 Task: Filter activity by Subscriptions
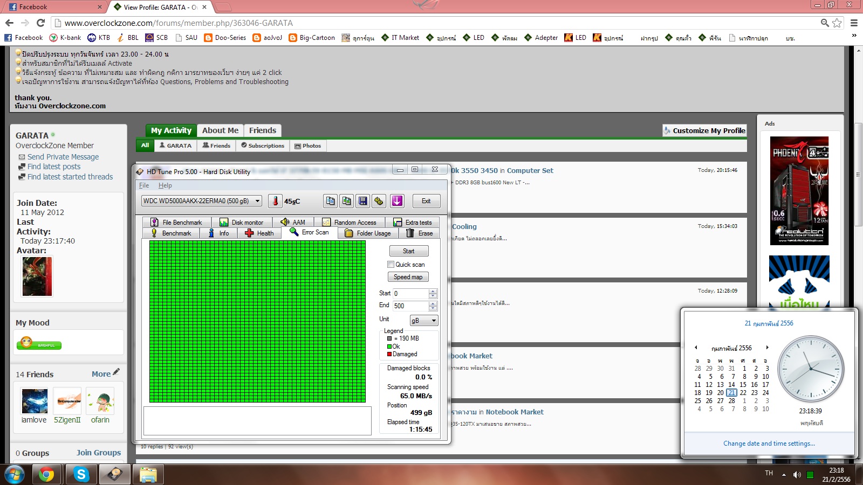pos(263,145)
